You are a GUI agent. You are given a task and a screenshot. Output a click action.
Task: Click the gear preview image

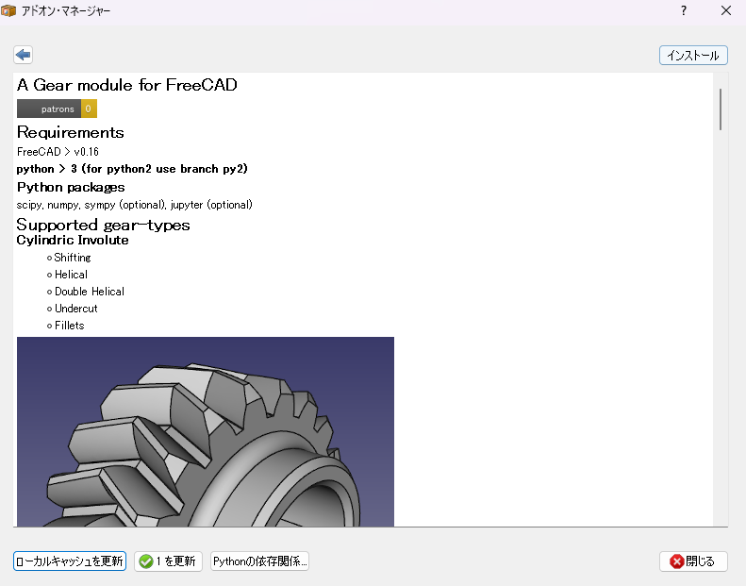click(x=205, y=431)
